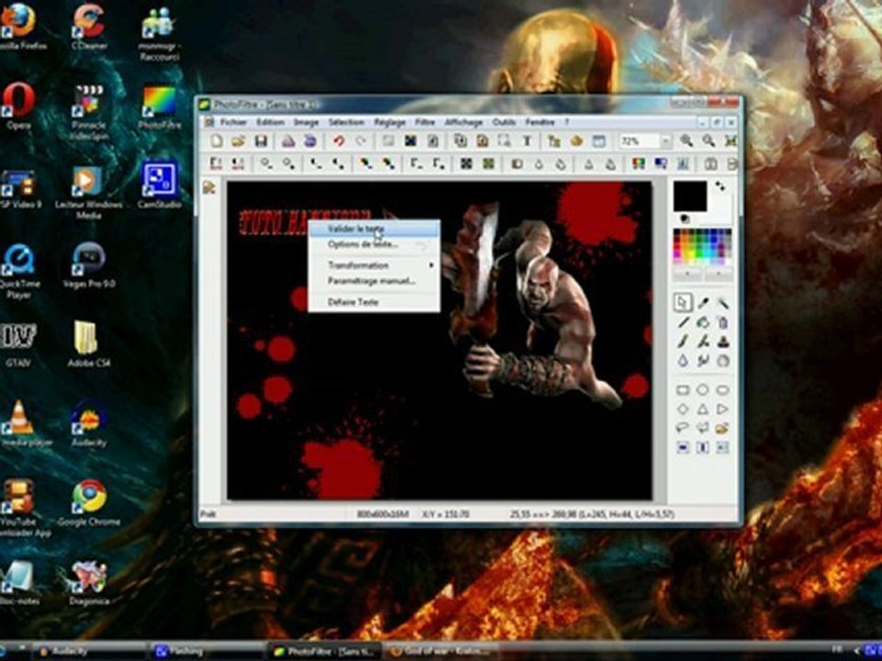The image size is (882, 661).
Task: Select the Pipette eyedropper tool
Action: 703,304
